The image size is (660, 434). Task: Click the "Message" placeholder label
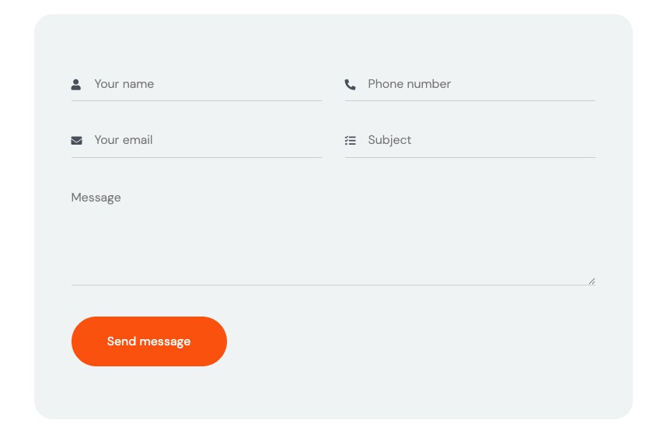tap(96, 198)
